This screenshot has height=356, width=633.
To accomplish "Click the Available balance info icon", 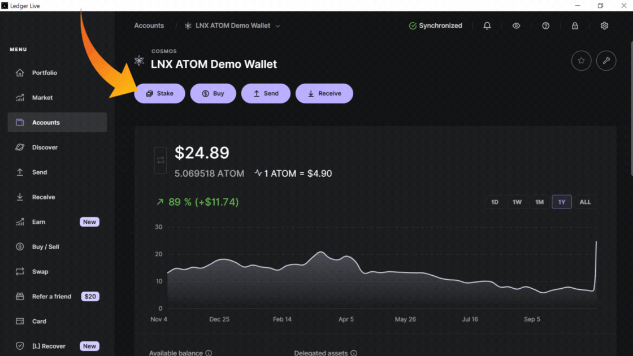I will (209, 353).
